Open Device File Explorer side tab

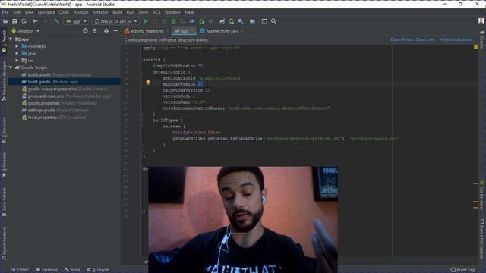pyautogui.click(x=482, y=239)
